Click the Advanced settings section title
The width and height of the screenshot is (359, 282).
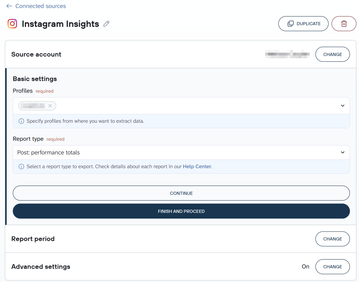click(x=41, y=267)
